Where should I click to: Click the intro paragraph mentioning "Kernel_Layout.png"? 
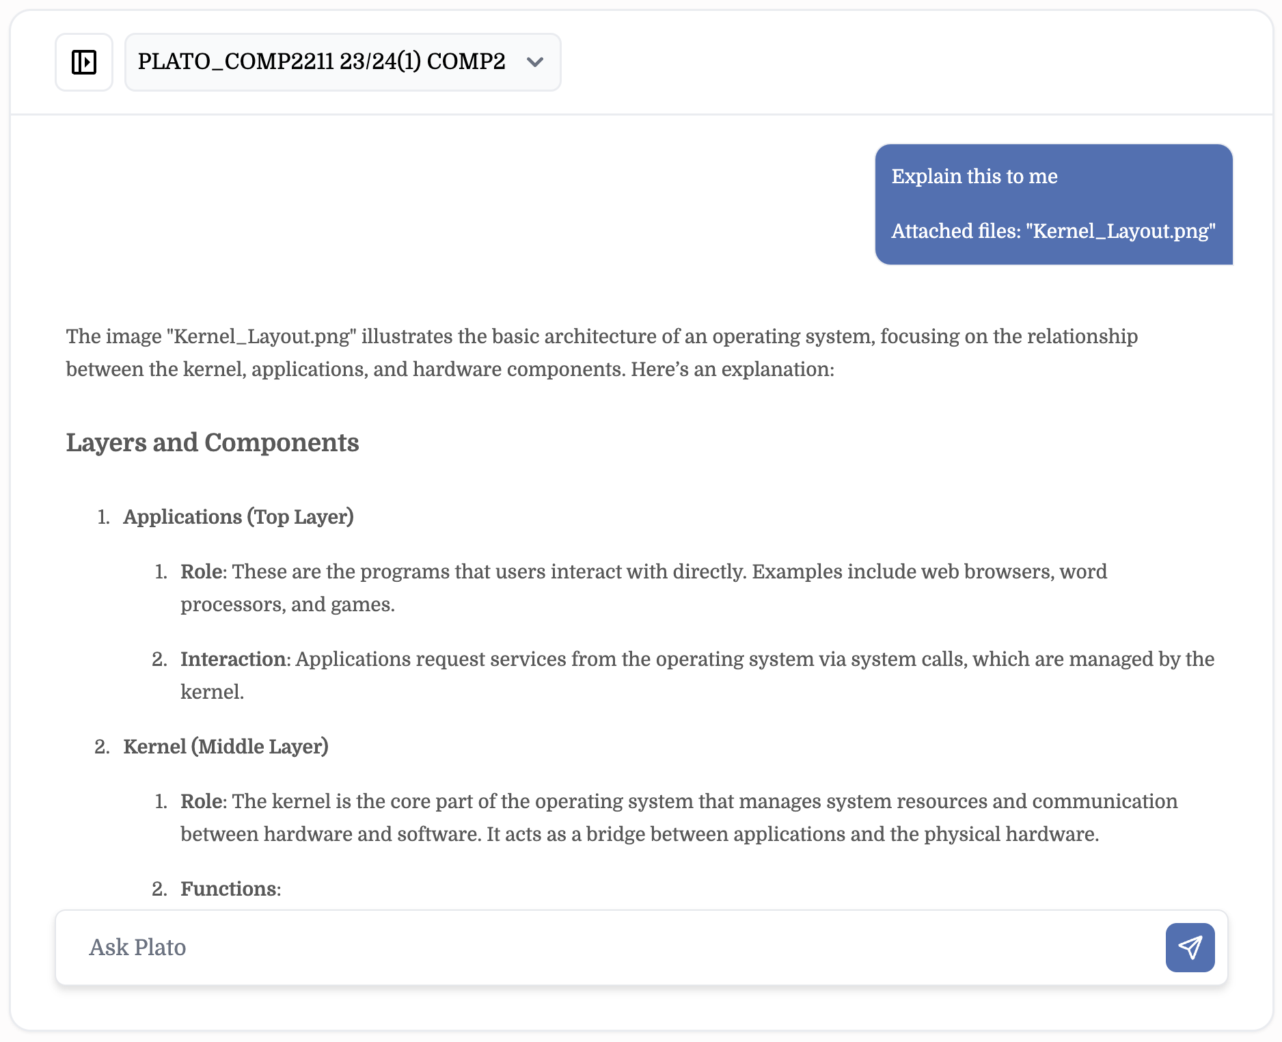coord(601,336)
